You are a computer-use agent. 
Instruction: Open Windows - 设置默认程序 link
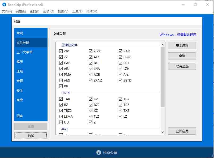tap(178, 35)
